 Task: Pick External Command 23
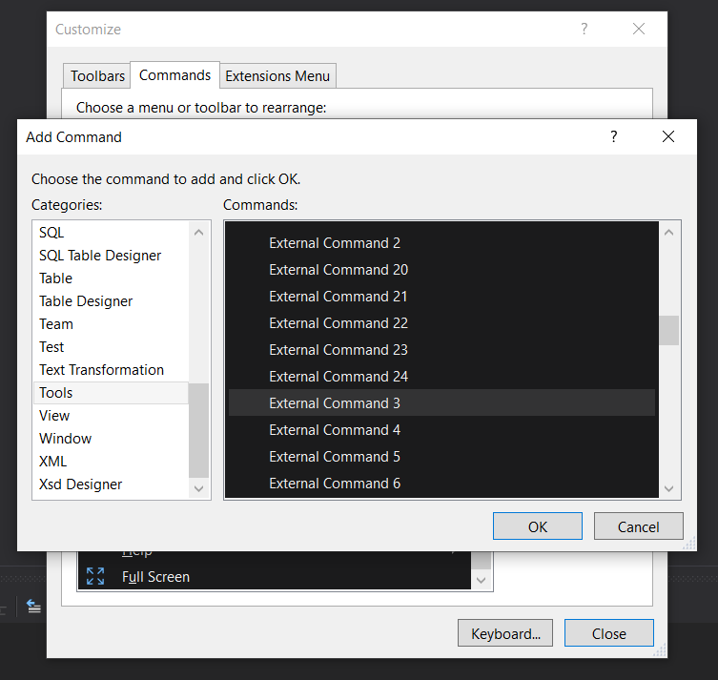point(441,350)
